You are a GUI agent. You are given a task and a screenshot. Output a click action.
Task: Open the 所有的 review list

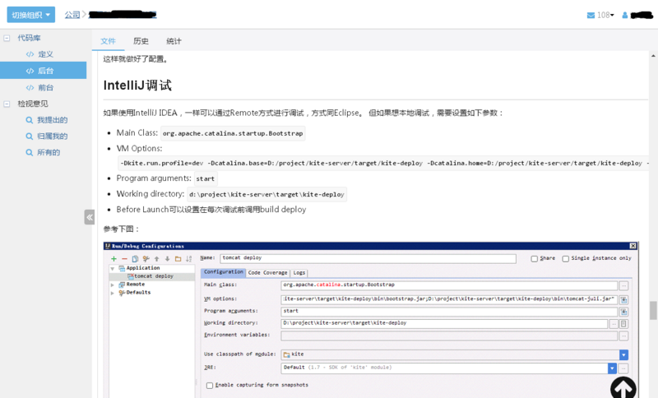43,152
